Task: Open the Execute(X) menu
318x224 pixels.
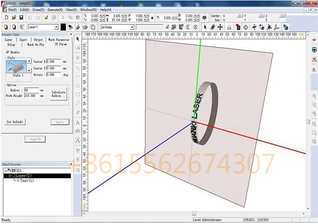Action: [x=55, y=10]
